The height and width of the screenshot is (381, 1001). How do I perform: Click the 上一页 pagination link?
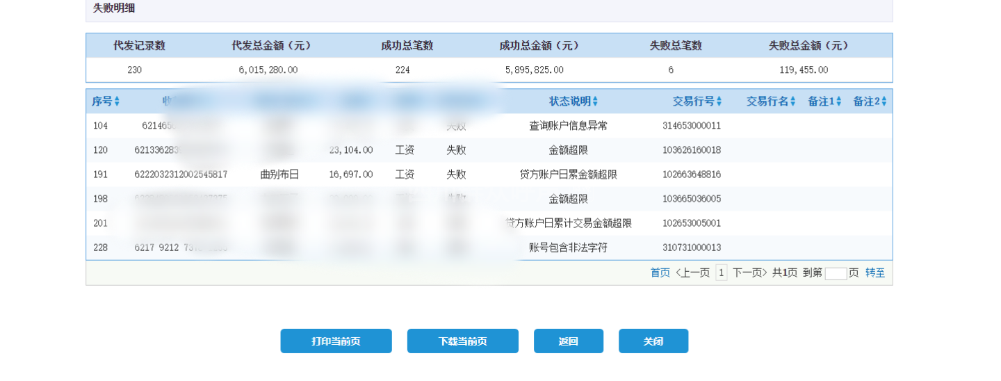[x=692, y=273]
